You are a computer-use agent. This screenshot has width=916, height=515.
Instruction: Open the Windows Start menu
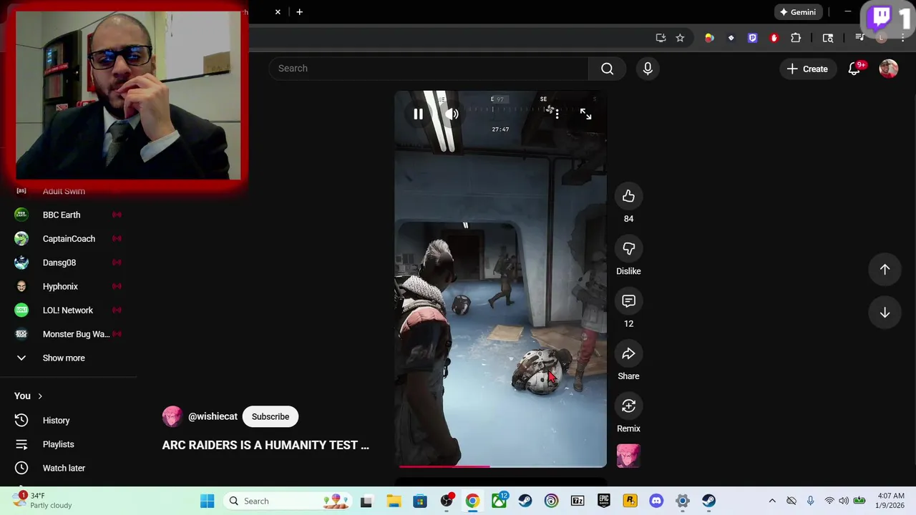coord(207,501)
